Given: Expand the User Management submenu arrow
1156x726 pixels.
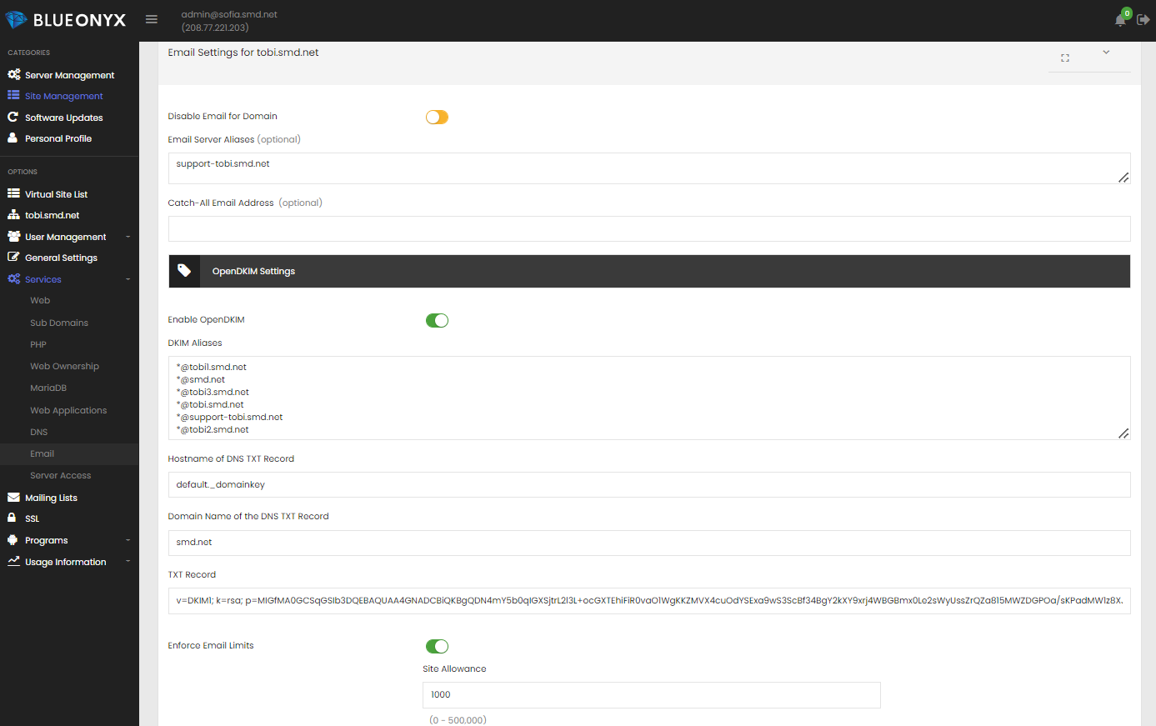Looking at the screenshot, I should [128, 237].
